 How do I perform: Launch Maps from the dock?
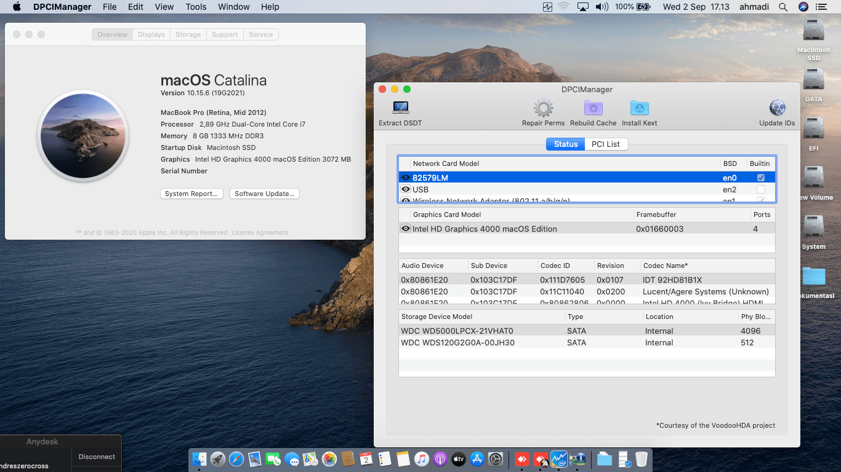[x=310, y=459]
